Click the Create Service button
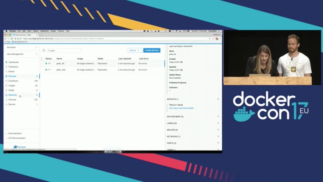Image resolution: width=323 pixels, height=182 pixels. 152,50
